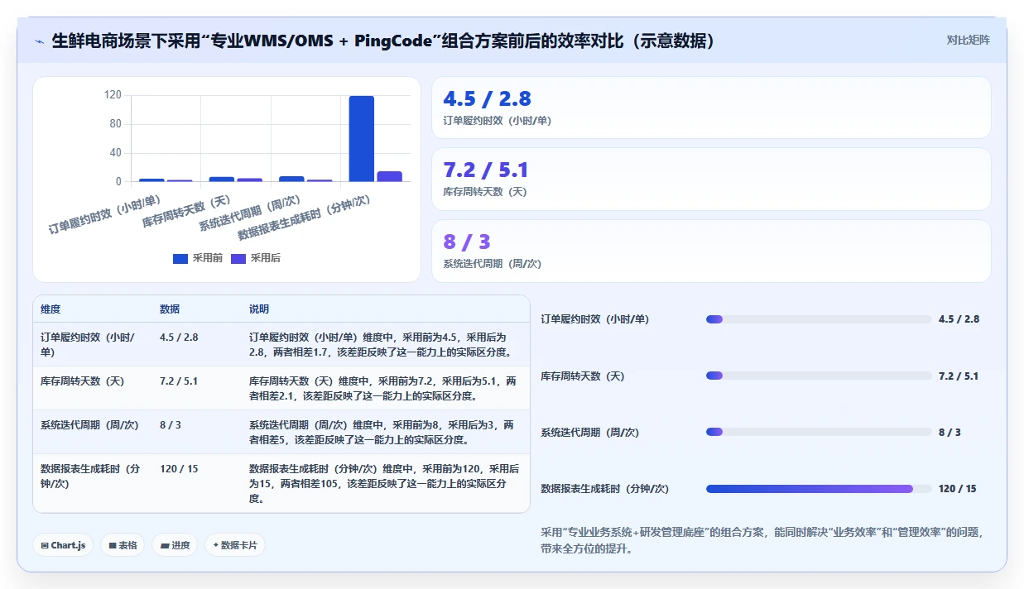Click the 维度 table column header
Screen dimensions: 1024x589
click(50, 309)
